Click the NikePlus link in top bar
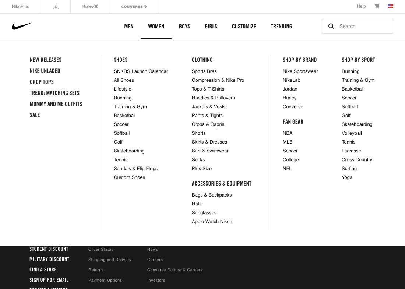 pyautogui.click(x=20, y=6)
